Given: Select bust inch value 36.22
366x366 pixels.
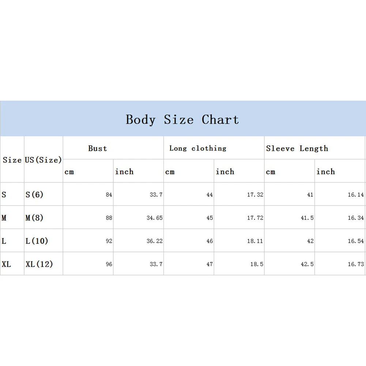Looking at the screenshot, I should click(x=154, y=241).
